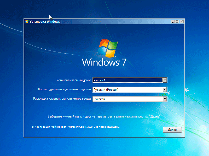The height and width of the screenshot is (156, 209).
Task: Click the Microsoft Corp. copyright notice
Action: pyautogui.click(x=76, y=127)
